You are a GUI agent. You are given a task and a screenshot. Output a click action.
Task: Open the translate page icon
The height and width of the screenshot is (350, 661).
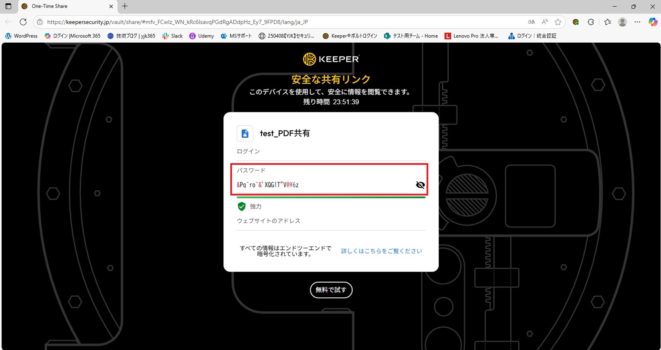click(x=531, y=22)
